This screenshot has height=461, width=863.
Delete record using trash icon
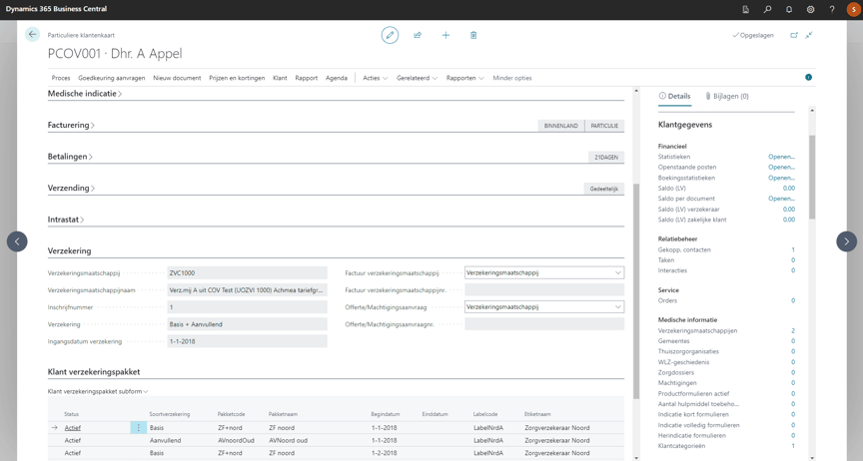pos(473,35)
